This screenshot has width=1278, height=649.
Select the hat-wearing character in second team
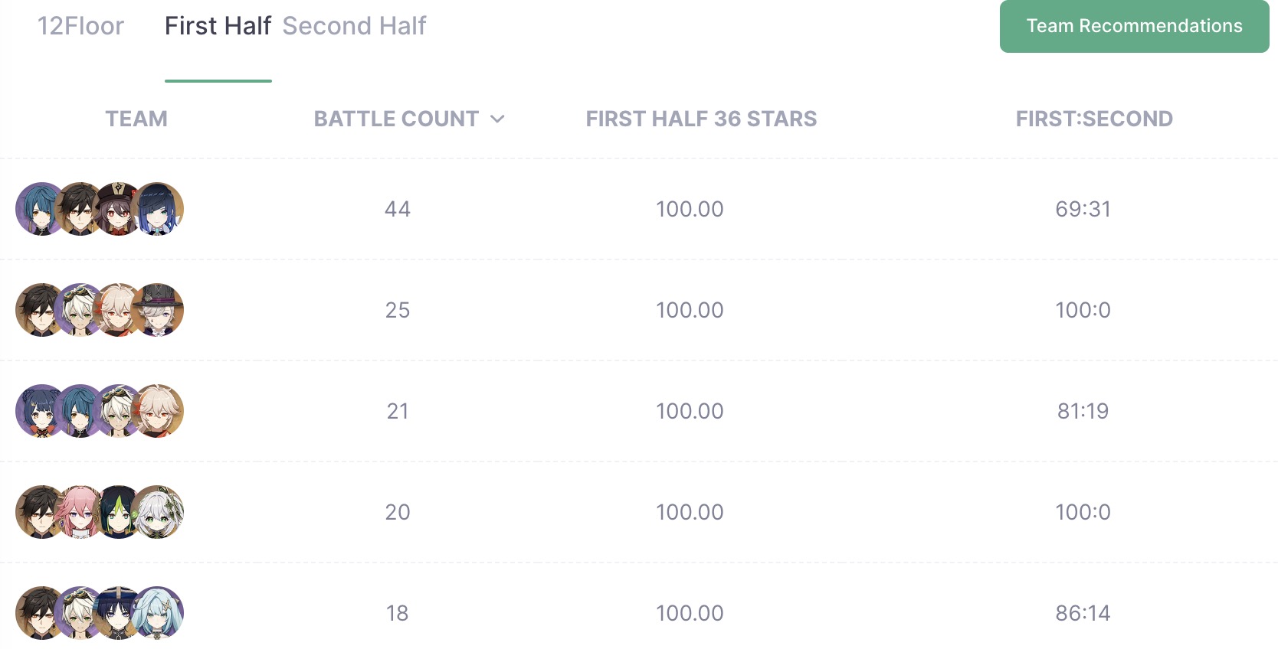pos(157,310)
